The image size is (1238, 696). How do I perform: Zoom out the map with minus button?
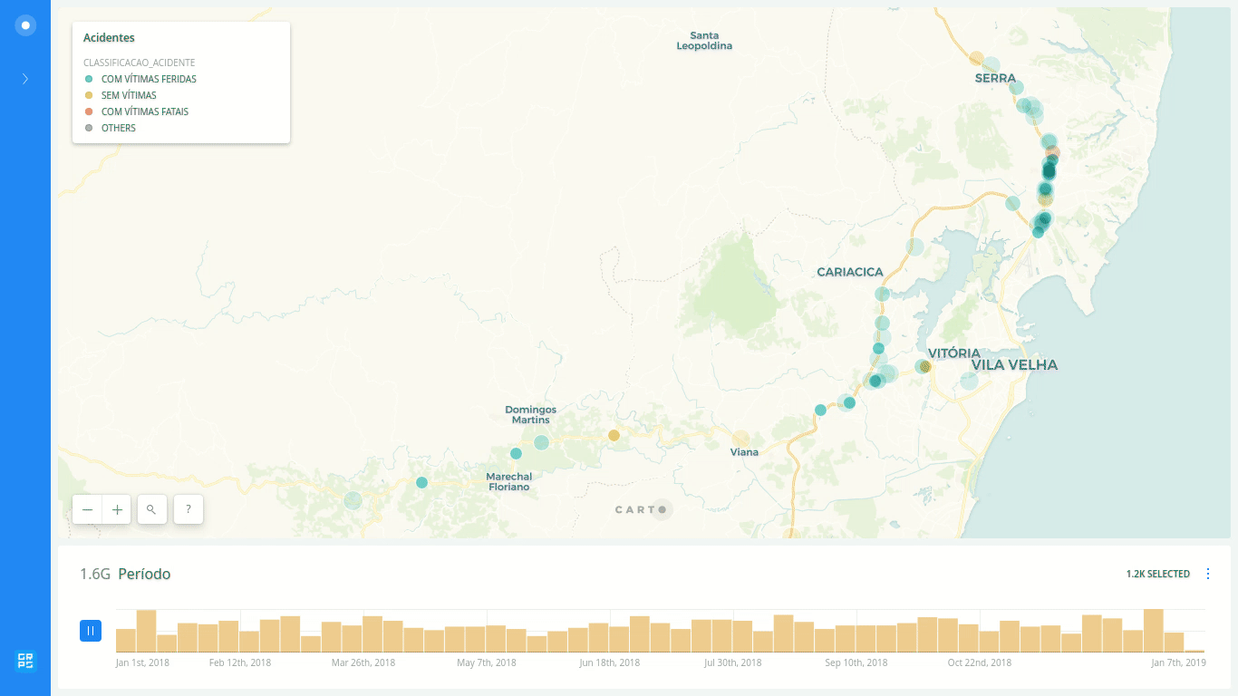coord(88,509)
